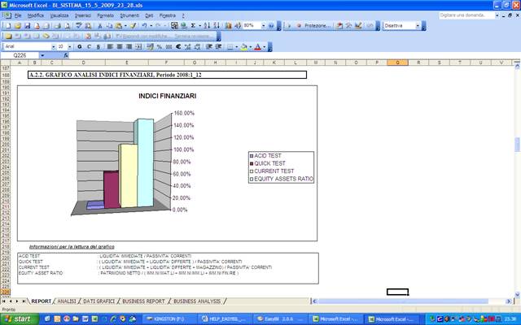Switch to the BUSINESS ANALYSIS sheet tab
This screenshot has width=521, height=325.
pos(197,301)
